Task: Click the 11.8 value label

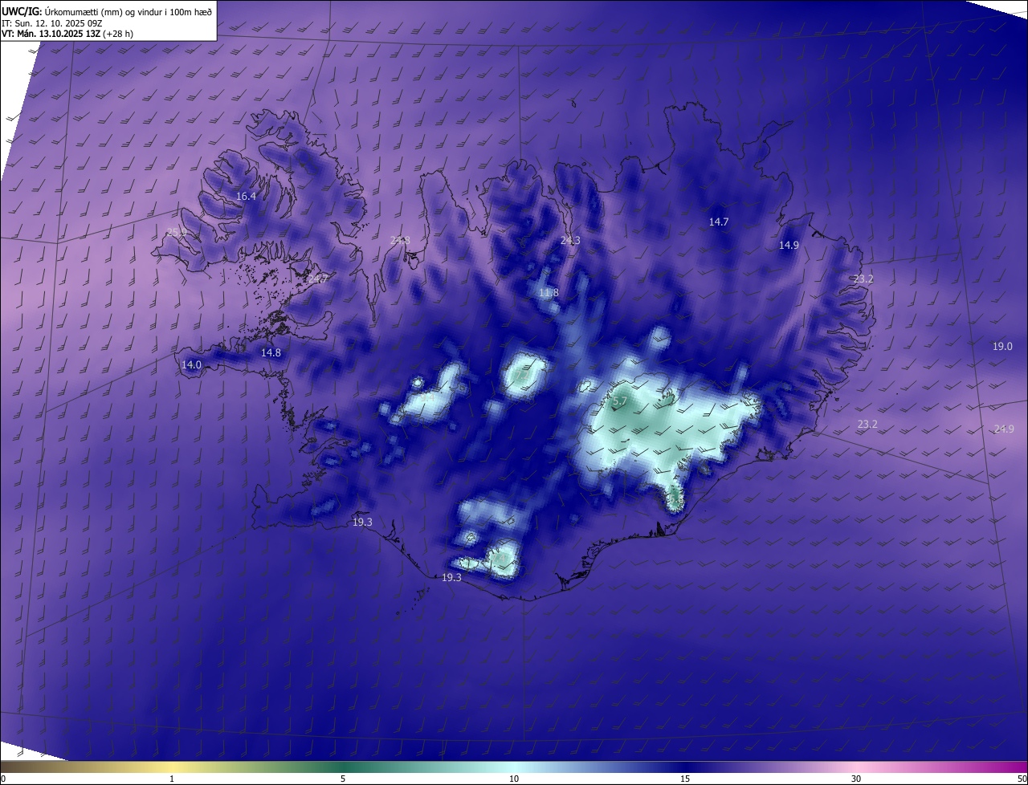Action: 549,293
